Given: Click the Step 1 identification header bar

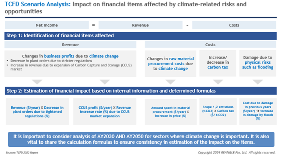Looking at the screenshot, I should (x=141, y=36).
